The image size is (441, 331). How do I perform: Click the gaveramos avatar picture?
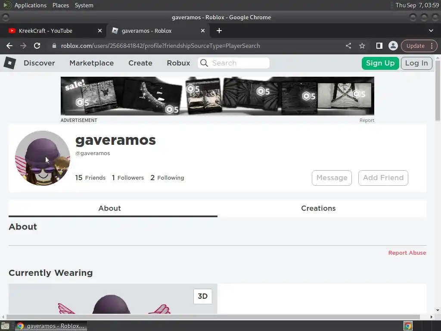pos(43,158)
